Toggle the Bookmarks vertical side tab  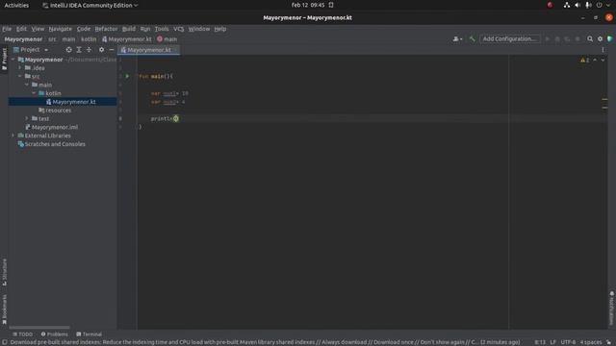(4, 309)
